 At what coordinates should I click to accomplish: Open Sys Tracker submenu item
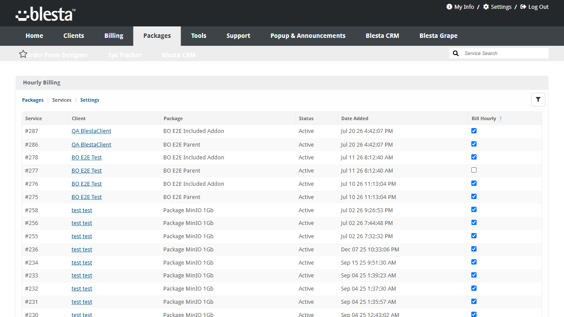pos(125,55)
